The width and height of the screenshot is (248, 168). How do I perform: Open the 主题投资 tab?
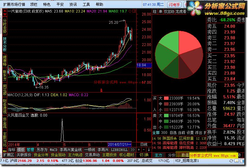click(x=109, y=155)
